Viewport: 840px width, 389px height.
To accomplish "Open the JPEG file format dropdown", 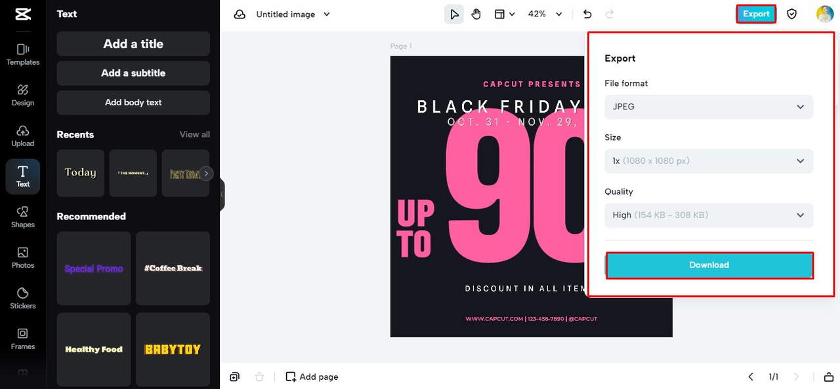I will pos(709,107).
